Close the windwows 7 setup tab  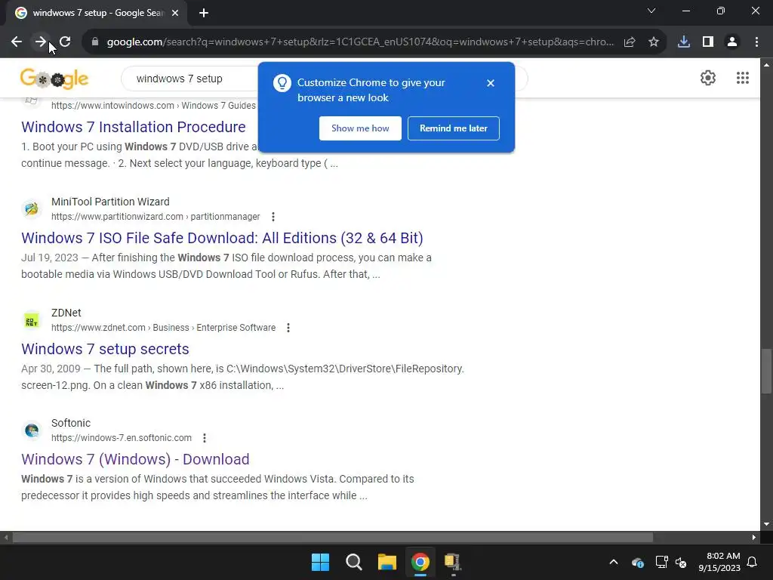coord(175,14)
